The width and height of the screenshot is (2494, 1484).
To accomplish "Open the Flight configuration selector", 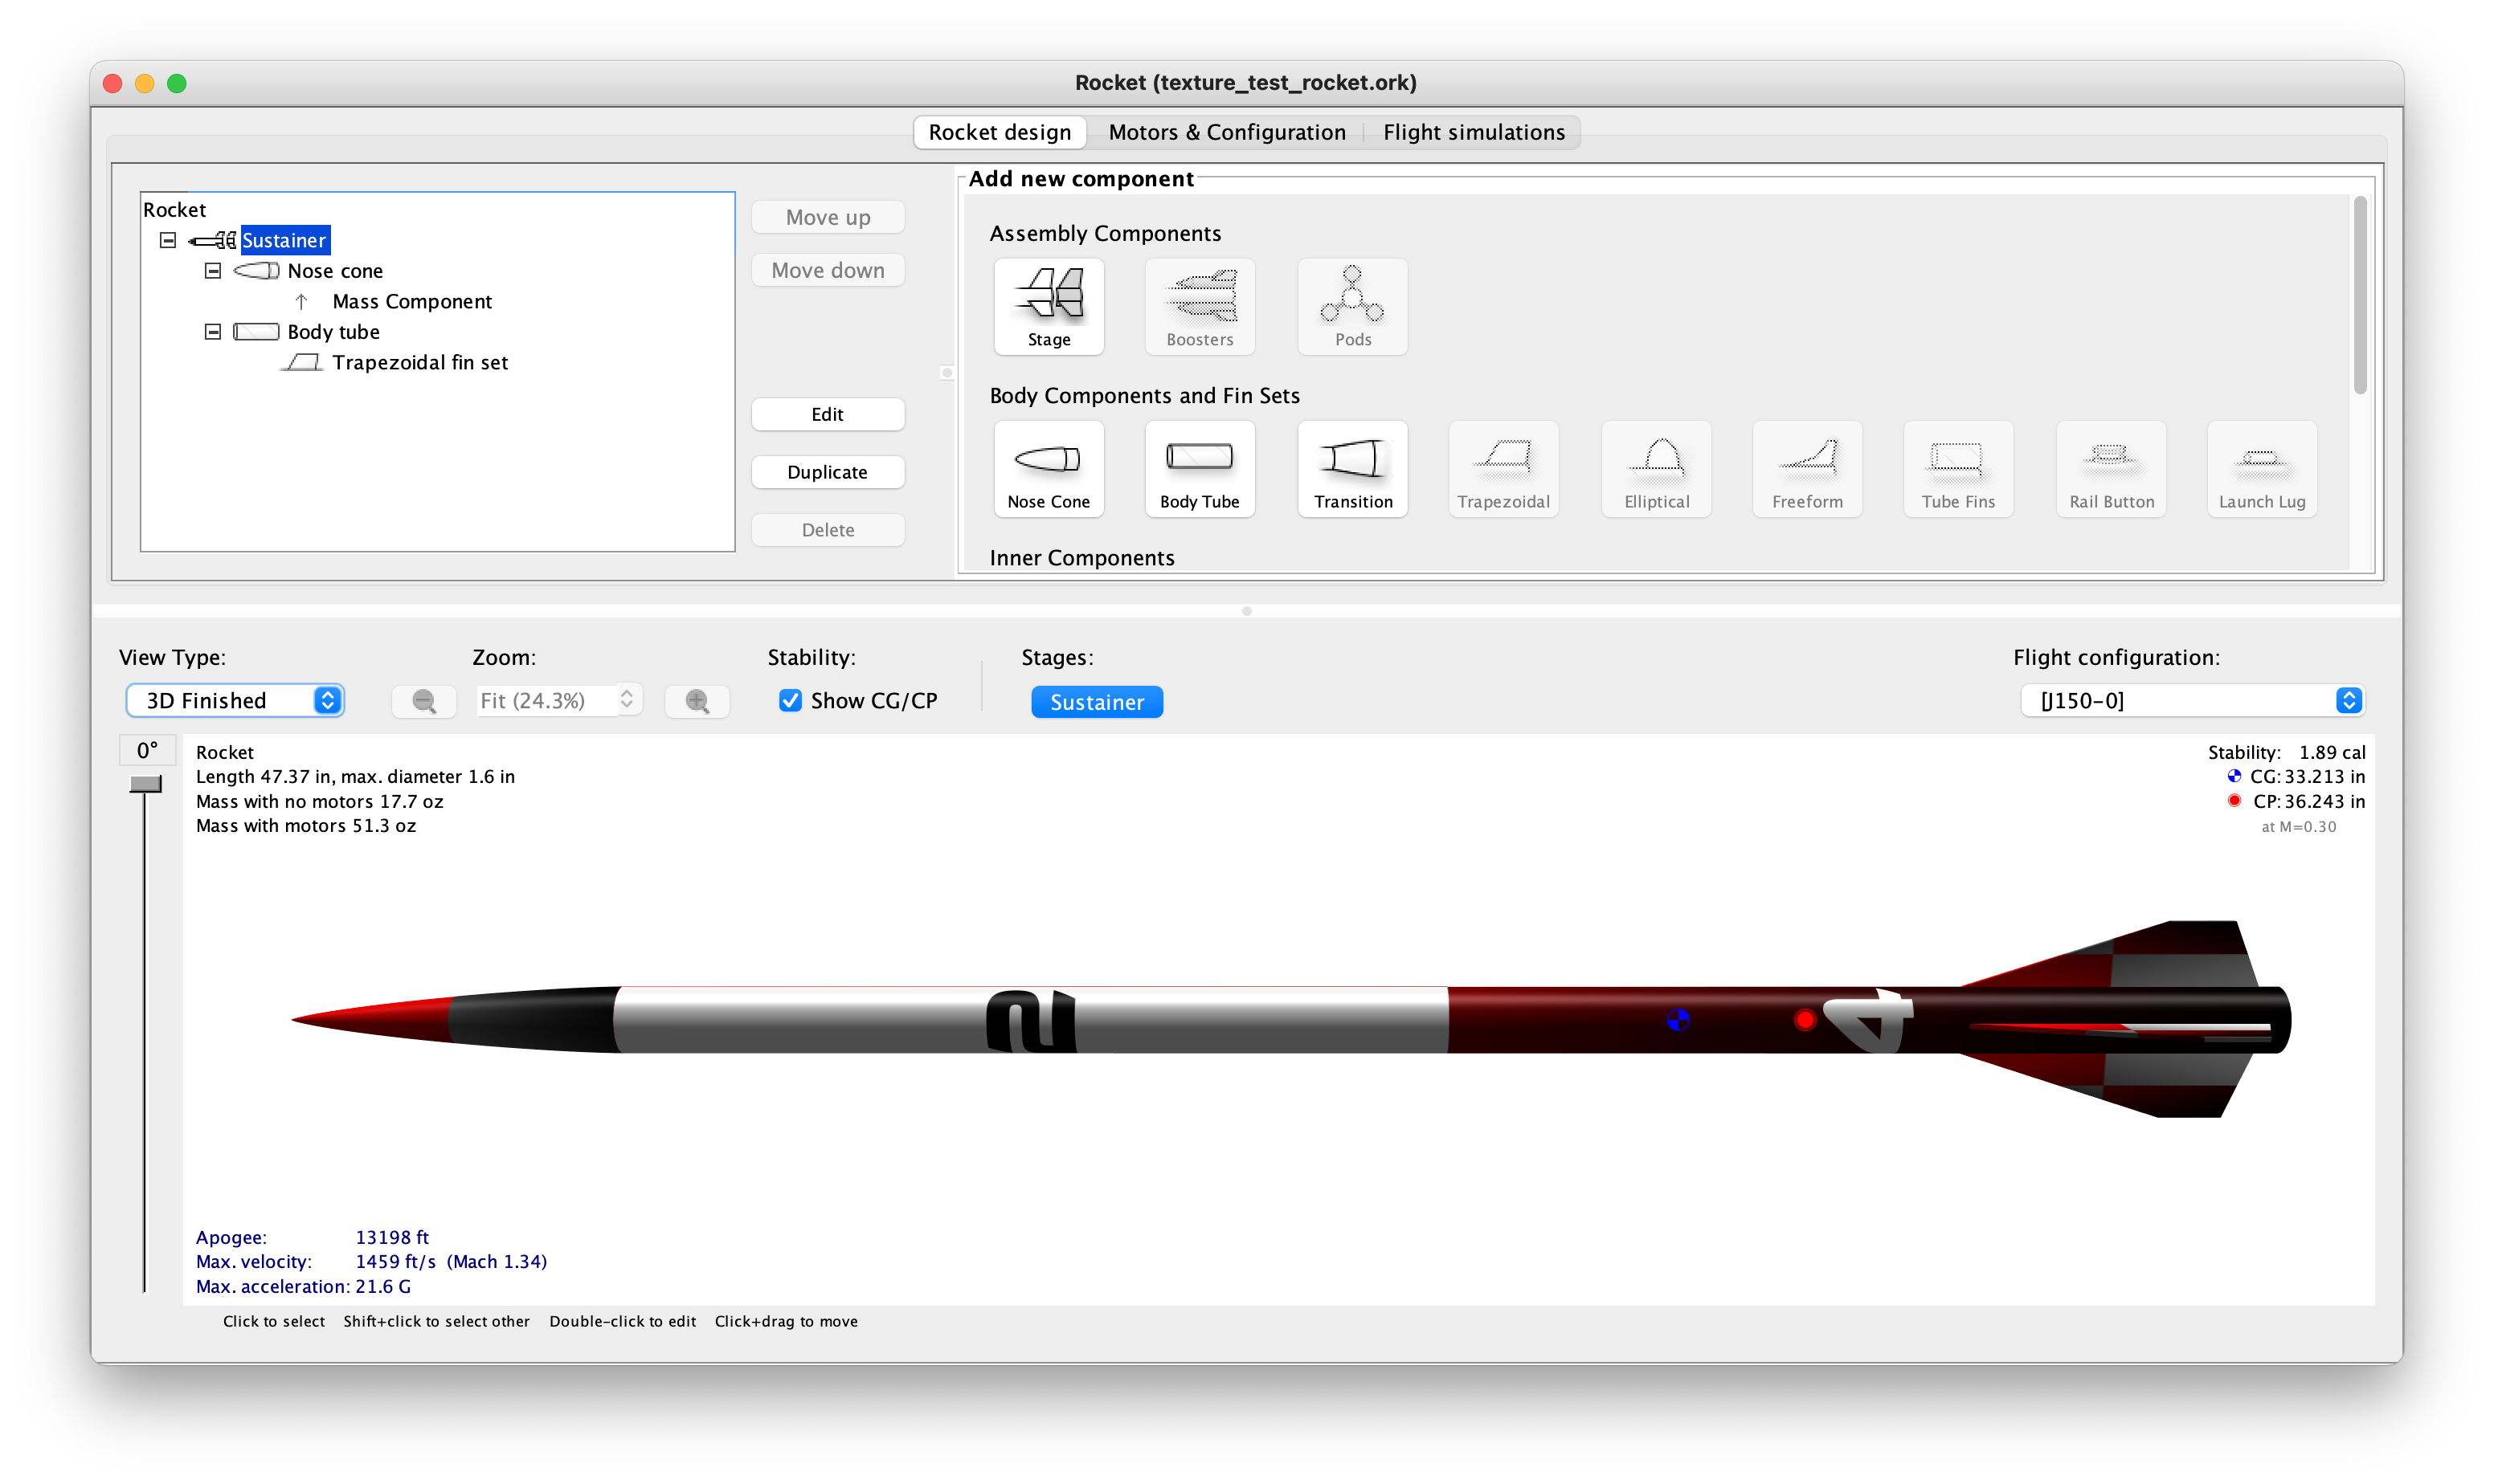I will pos(2193,700).
